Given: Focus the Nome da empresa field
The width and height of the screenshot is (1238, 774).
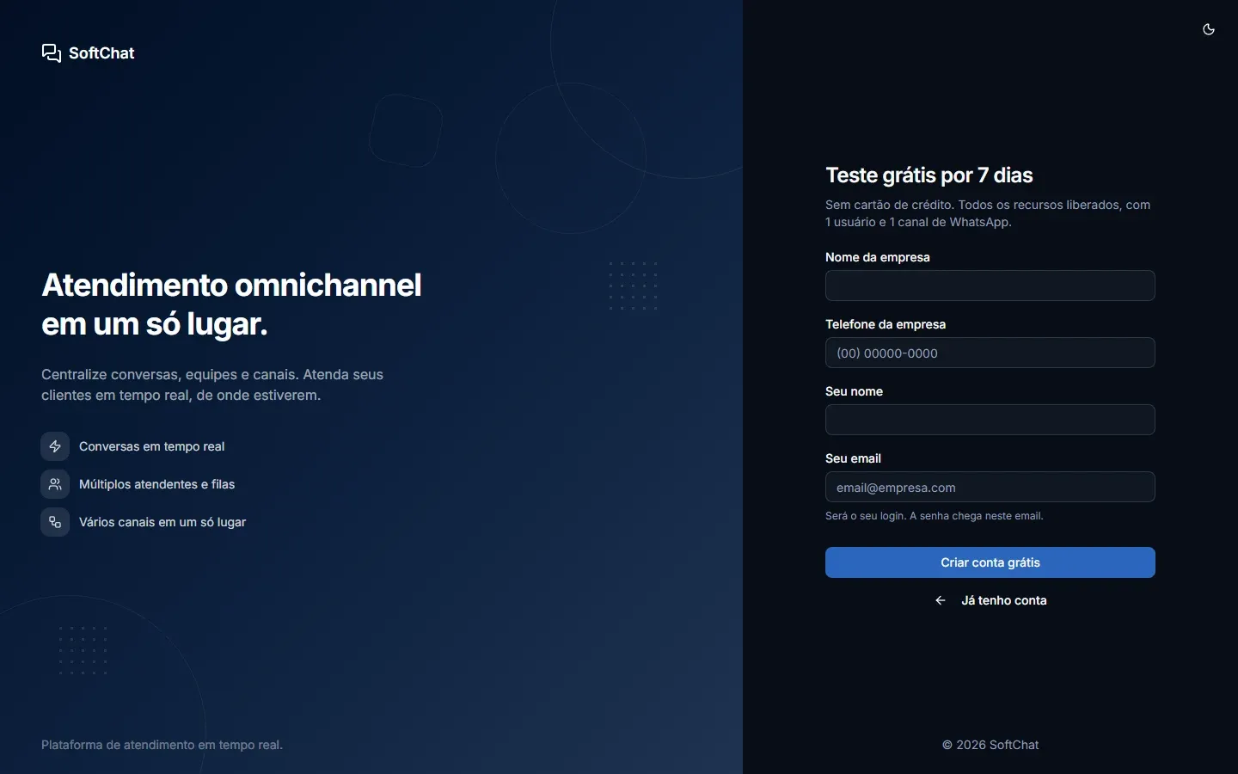Looking at the screenshot, I should click(x=990, y=286).
